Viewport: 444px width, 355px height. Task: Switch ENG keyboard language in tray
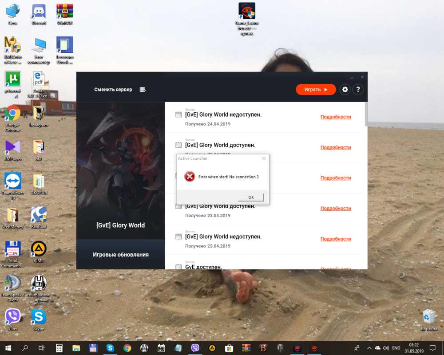click(x=396, y=348)
